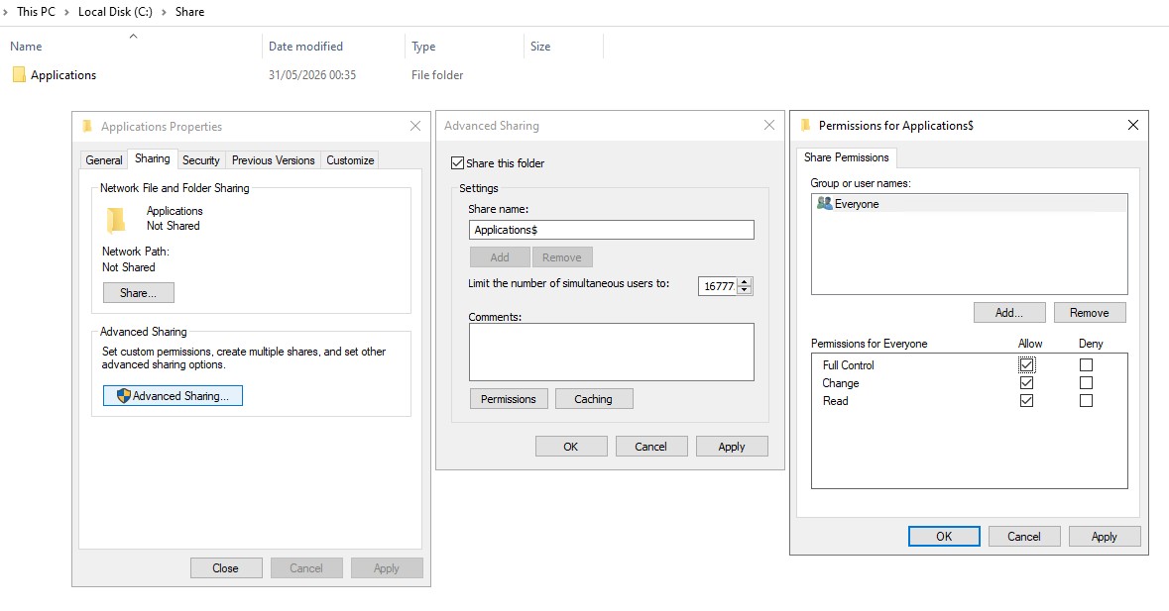Switch to the Customize tab
The height and width of the screenshot is (611, 1169).
coord(350,160)
